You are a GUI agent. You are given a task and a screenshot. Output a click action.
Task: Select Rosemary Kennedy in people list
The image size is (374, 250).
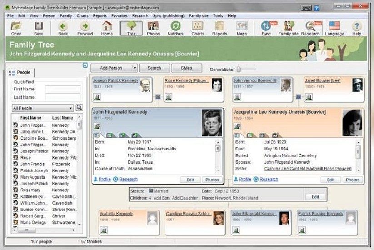tap(45, 190)
